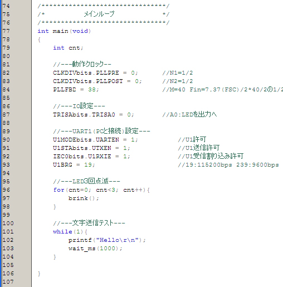This screenshot has height=287, width=283.
Task: Click the TRISAbits.TRISA0 assignment
Action: tap(94, 115)
